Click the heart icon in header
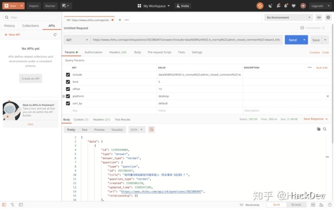This screenshot has height=209, width=334. pos(294,6)
